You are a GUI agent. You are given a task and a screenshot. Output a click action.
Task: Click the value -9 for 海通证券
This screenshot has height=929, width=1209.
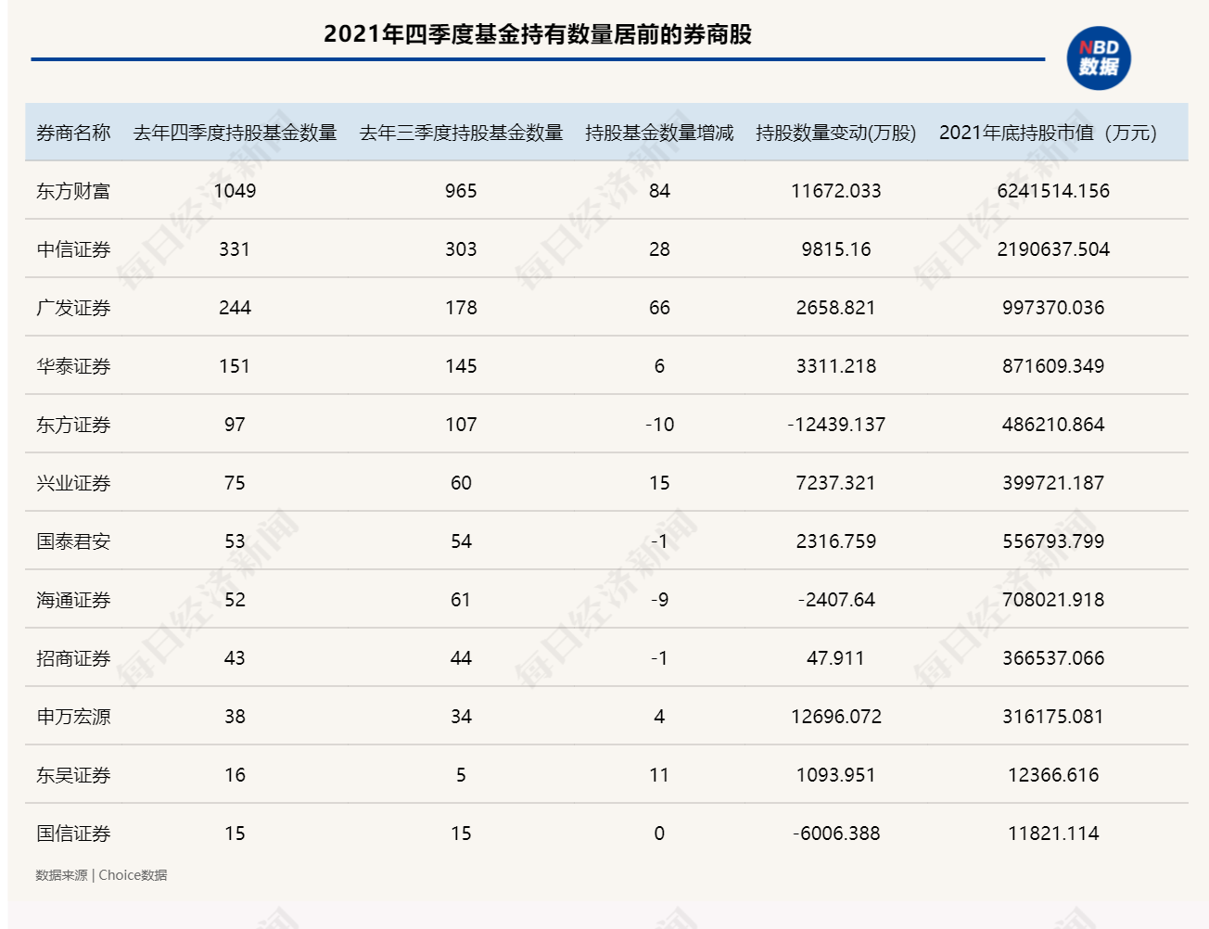pyautogui.click(x=659, y=600)
